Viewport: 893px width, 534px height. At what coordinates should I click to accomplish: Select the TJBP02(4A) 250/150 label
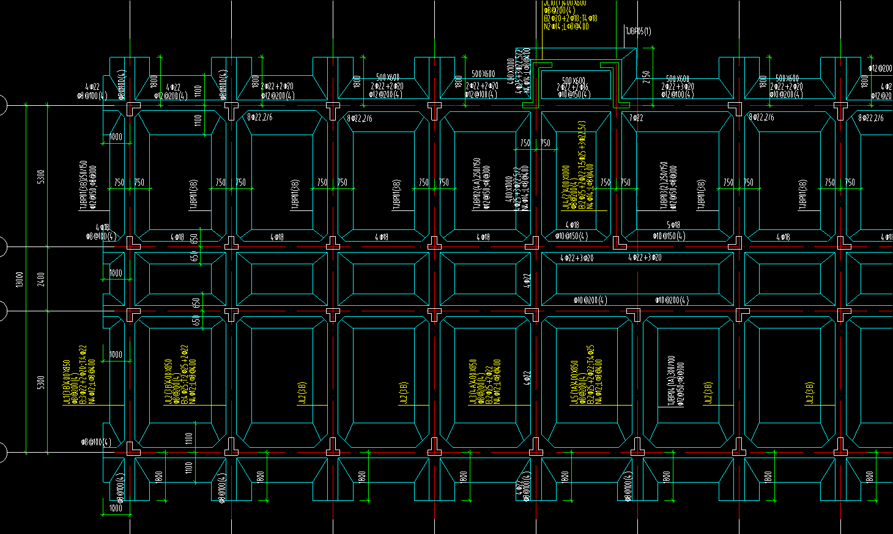[x=476, y=185]
